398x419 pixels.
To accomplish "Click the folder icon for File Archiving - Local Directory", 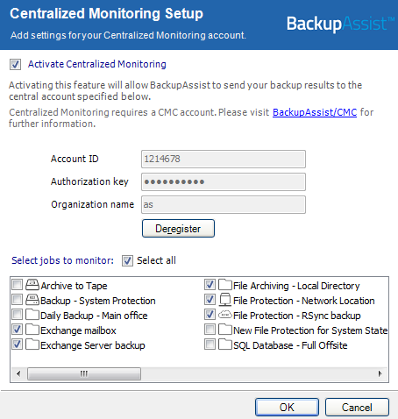I will pos(225,284).
